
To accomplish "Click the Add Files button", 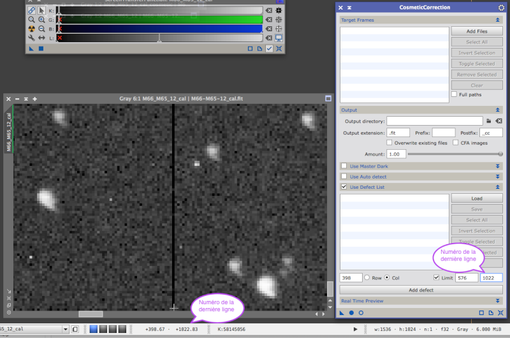I will 477,31.
